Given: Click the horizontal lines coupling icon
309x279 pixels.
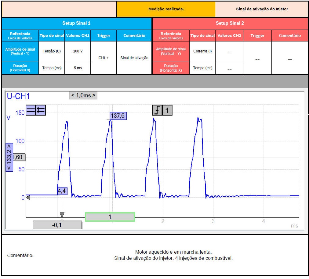Looking at the screenshot, I should click(x=31, y=110).
